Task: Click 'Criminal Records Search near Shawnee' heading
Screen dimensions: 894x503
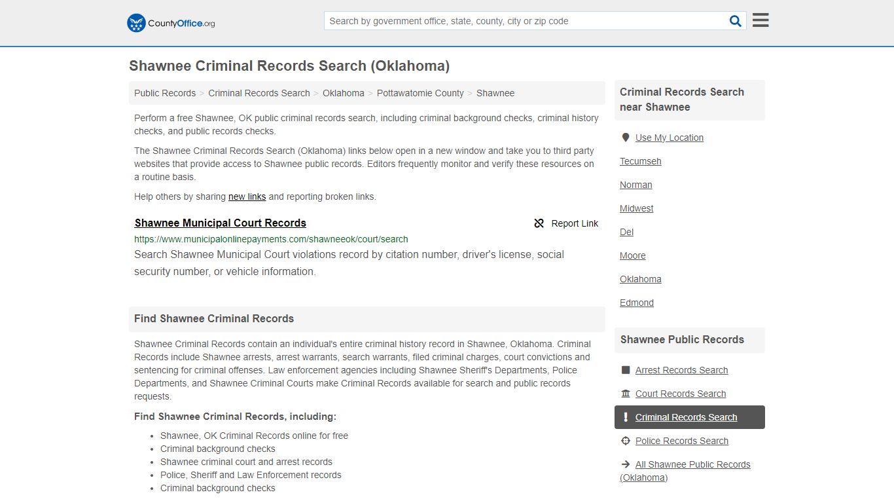Action: tap(682, 100)
